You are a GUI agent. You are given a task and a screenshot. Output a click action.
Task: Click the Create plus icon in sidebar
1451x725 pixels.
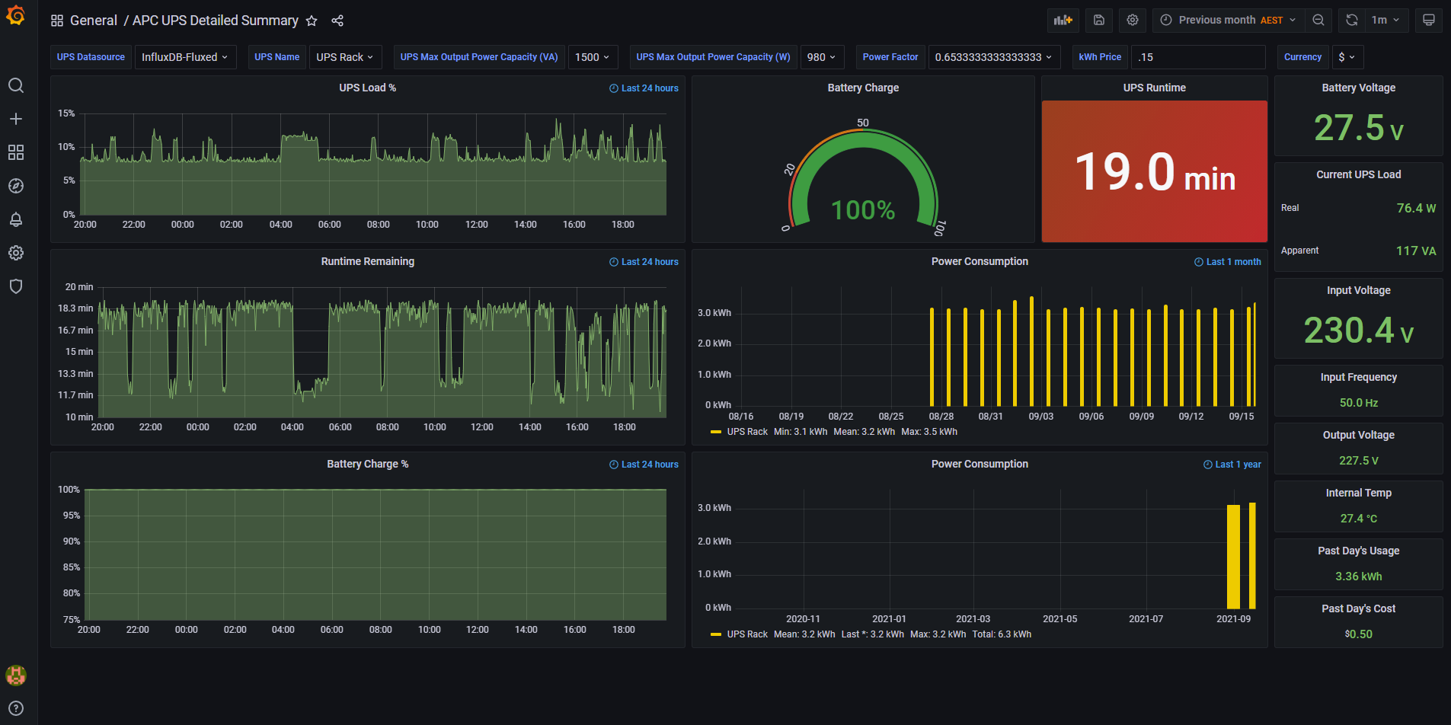click(x=15, y=119)
